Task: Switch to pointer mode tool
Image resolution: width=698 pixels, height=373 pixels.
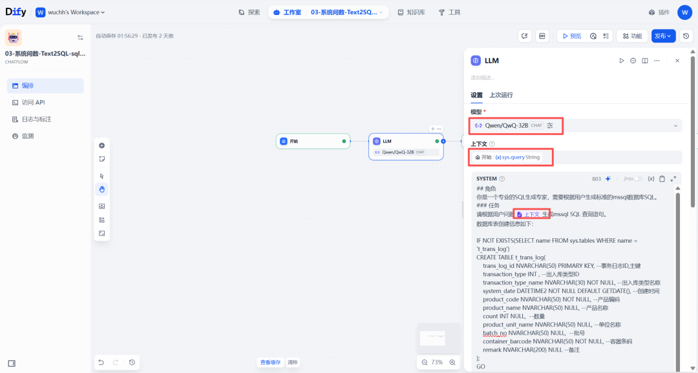Action: coord(101,176)
